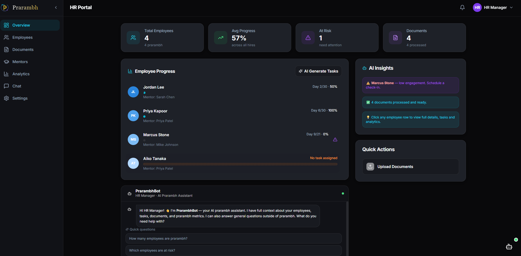The width and height of the screenshot is (521, 256).
Task: Click the Quick Actions heading
Action: 378,149
